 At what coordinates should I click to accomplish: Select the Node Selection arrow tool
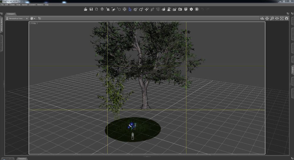pos(130,9)
